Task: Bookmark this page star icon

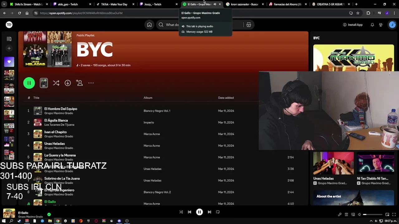Action: [x=358, y=13]
